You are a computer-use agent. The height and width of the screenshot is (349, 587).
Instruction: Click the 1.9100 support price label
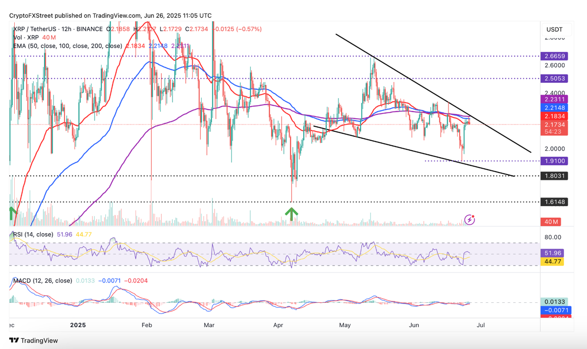coord(554,161)
